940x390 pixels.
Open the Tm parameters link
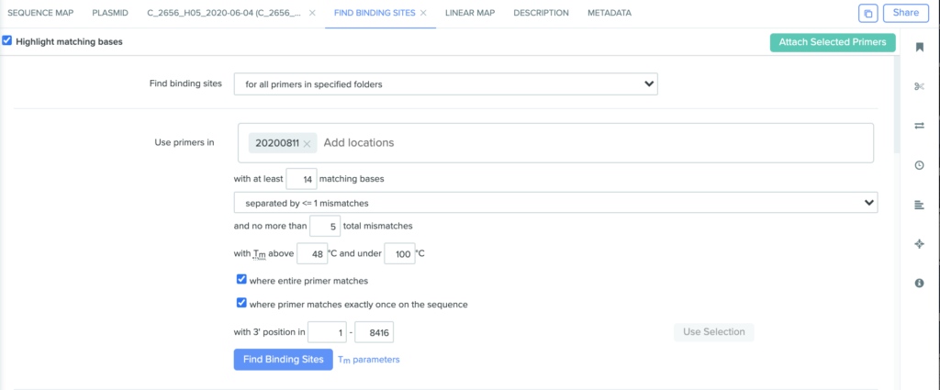click(369, 360)
